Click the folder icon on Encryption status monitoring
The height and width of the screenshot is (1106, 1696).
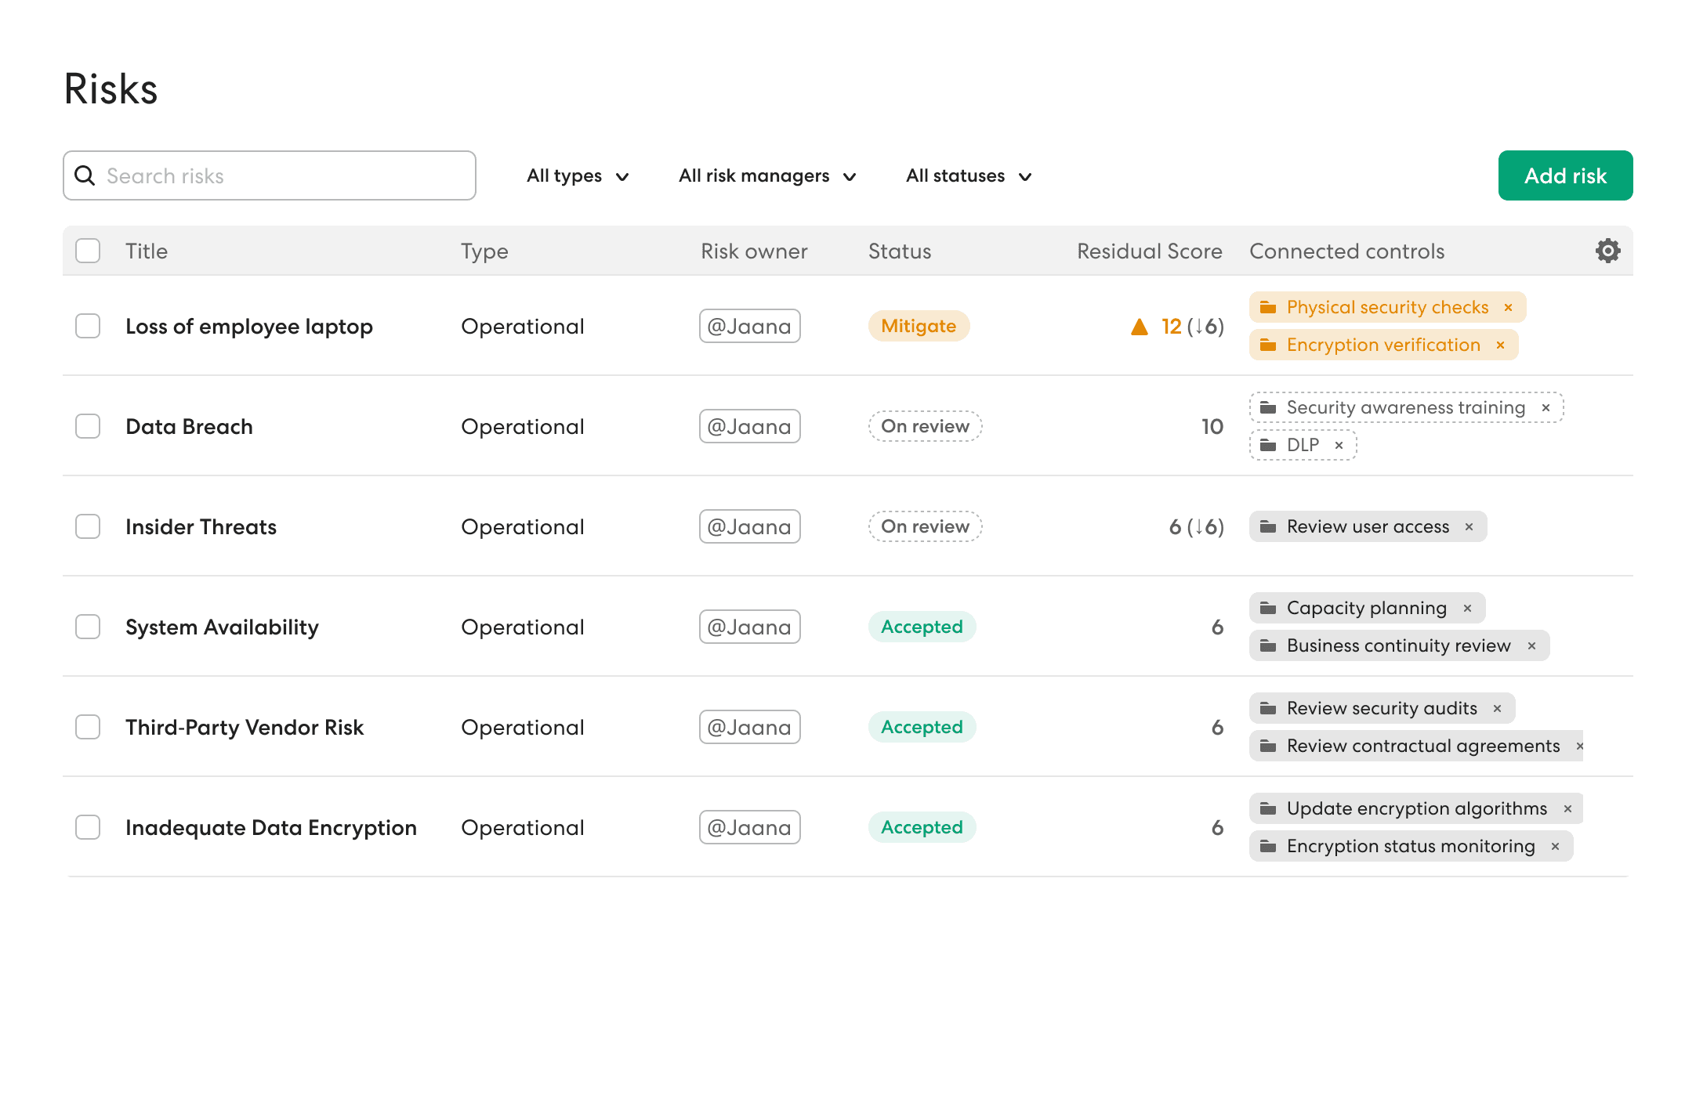(x=1268, y=846)
